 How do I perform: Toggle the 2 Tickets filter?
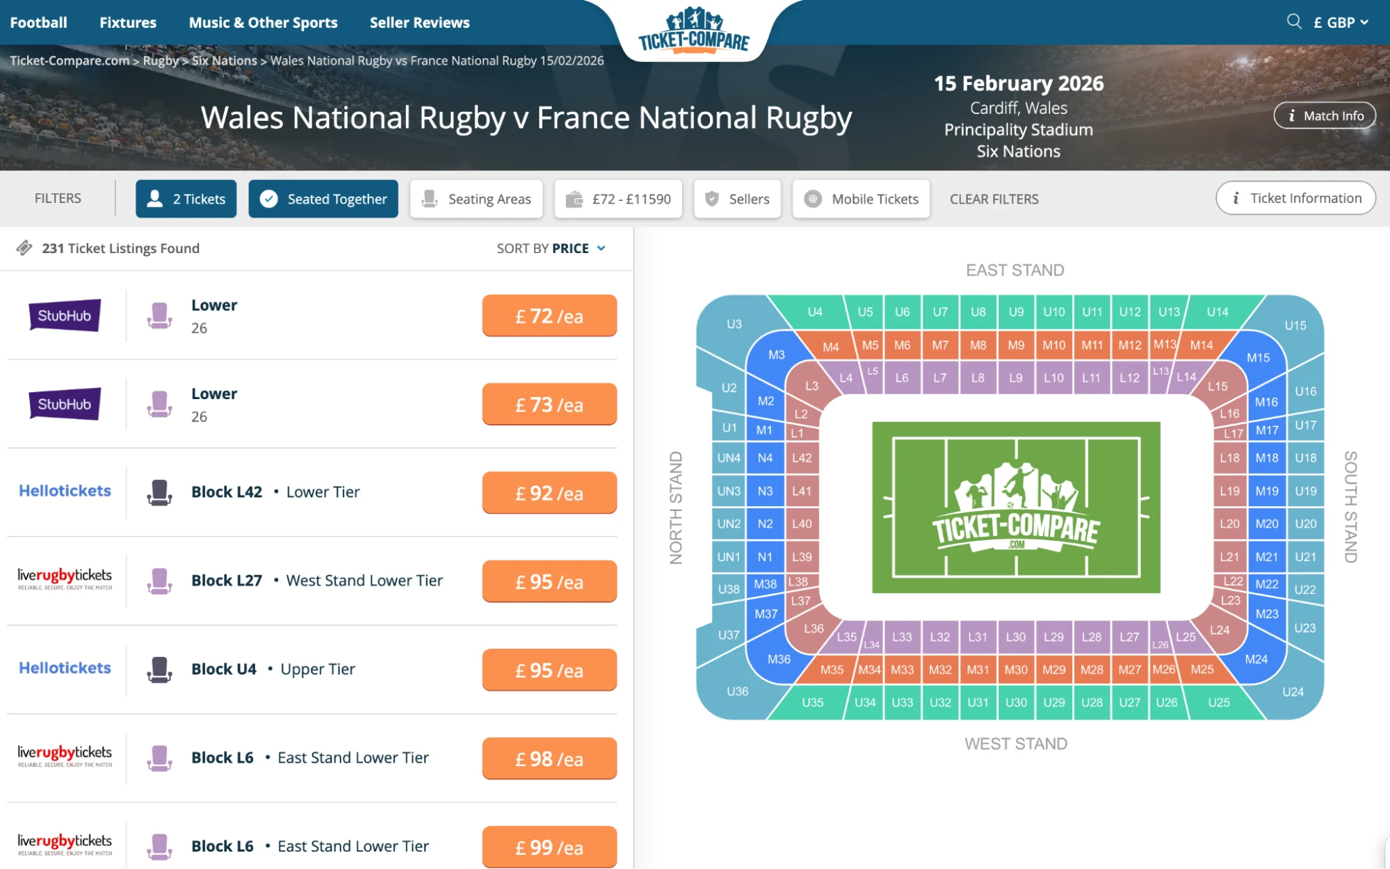[186, 199]
